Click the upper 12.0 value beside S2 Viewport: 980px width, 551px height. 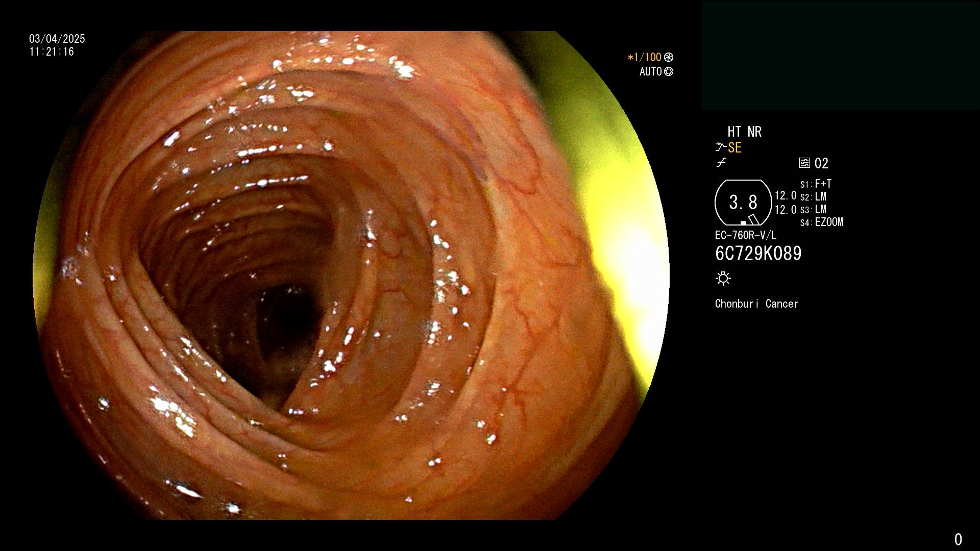click(786, 195)
